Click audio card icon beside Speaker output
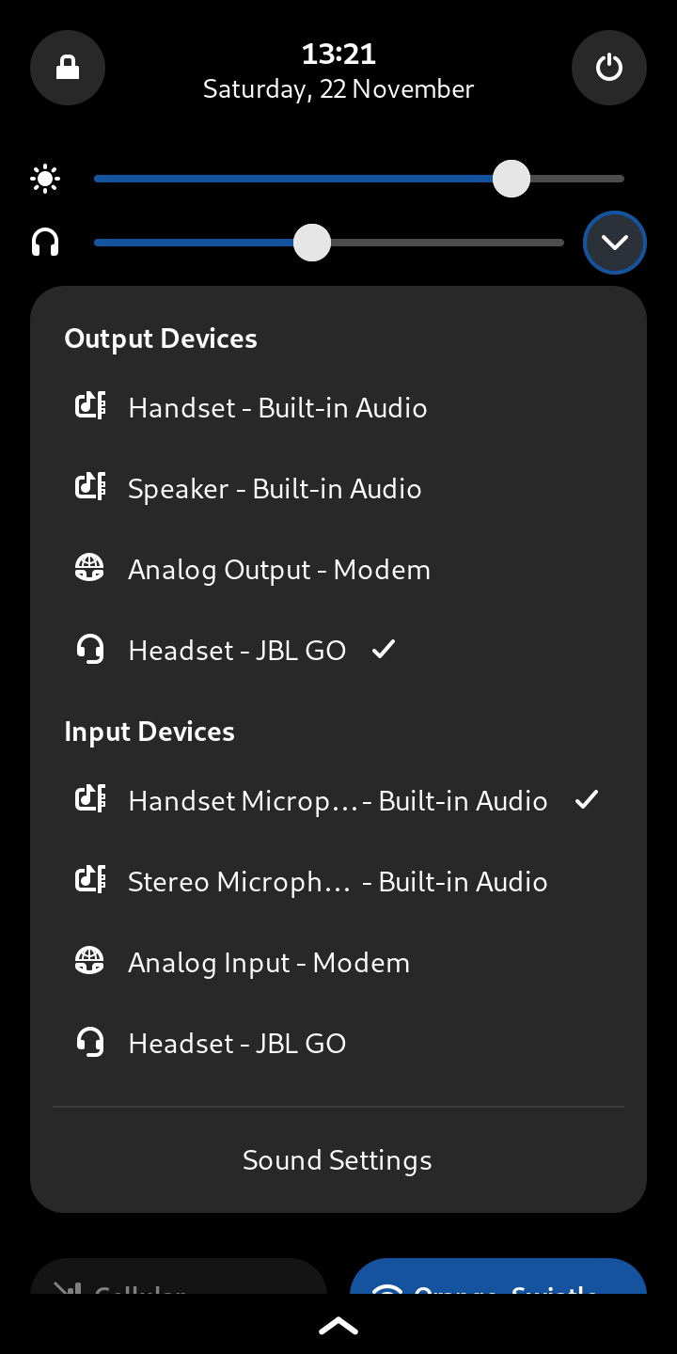 (90, 487)
